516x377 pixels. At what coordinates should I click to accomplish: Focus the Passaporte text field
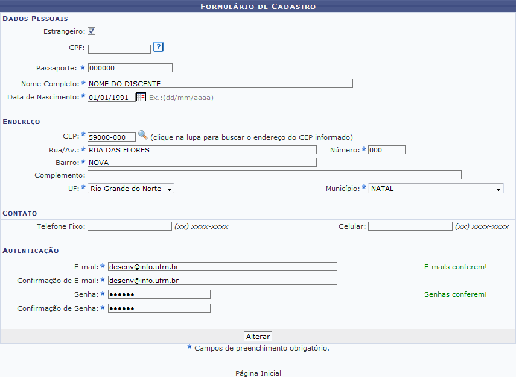tap(130, 68)
